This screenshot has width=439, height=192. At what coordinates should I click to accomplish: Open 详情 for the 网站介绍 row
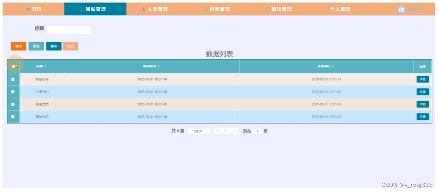[x=423, y=117]
